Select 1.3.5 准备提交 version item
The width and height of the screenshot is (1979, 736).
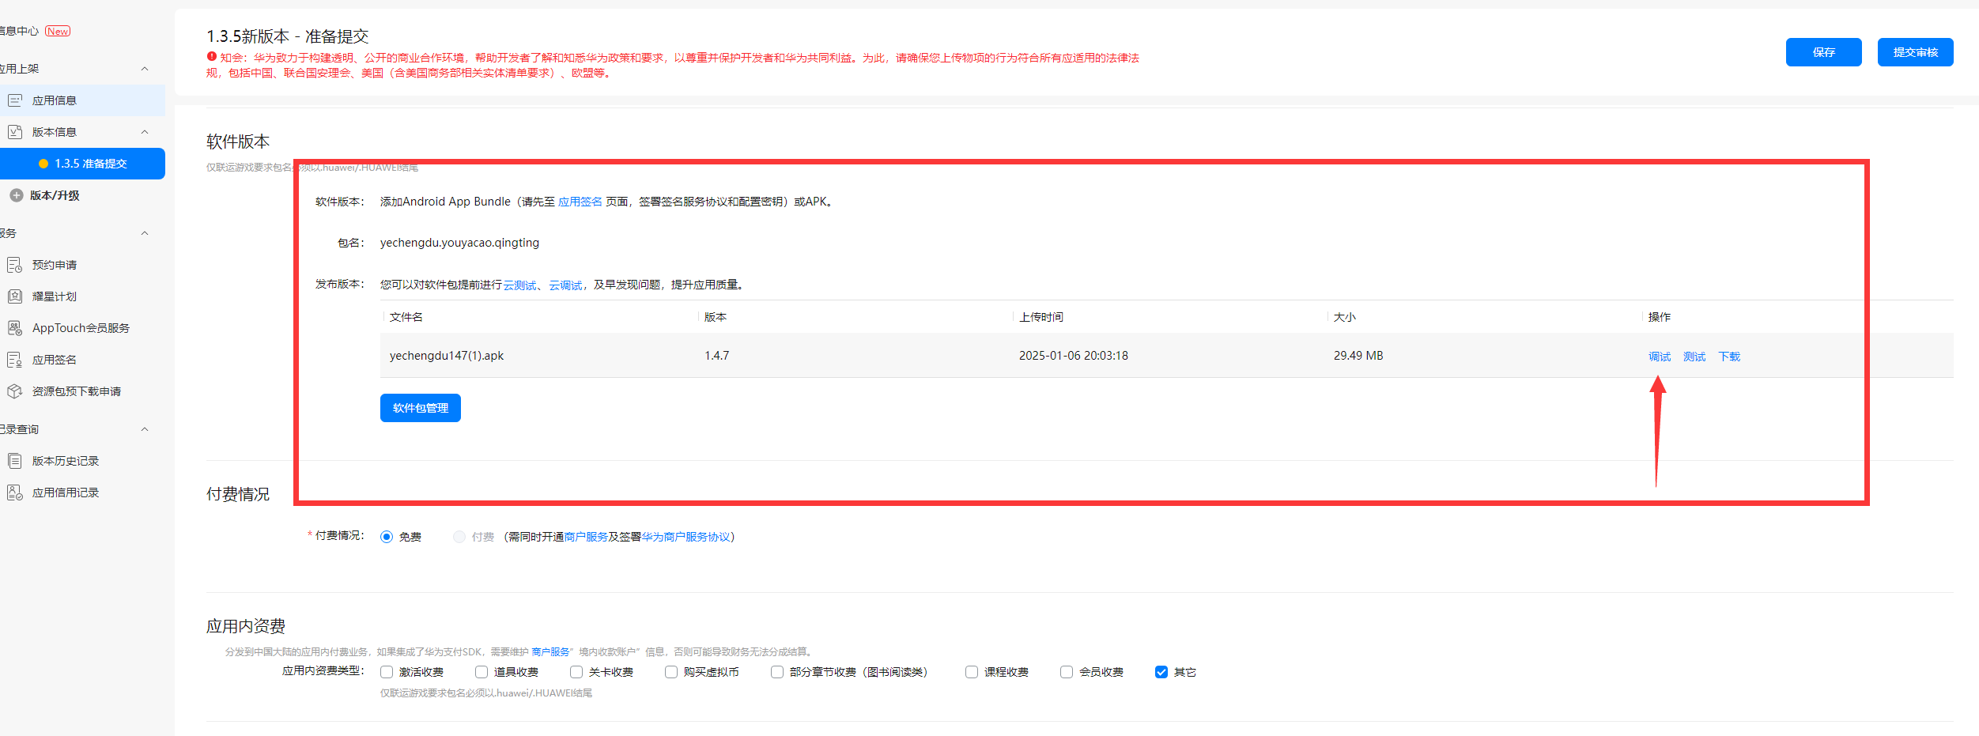click(82, 164)
